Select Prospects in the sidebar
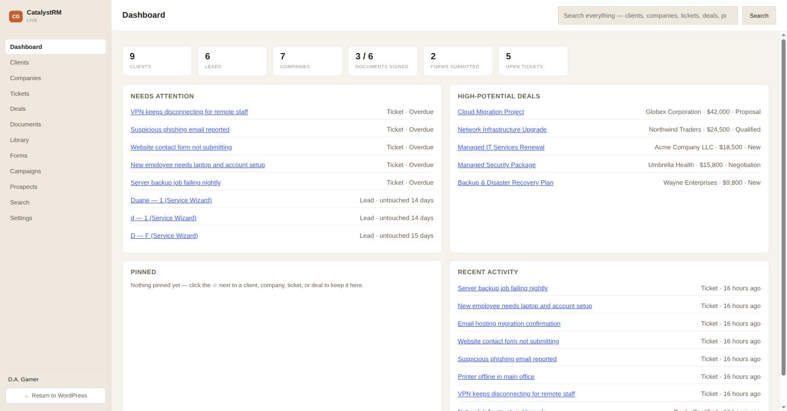 click(x=56, y=187)
